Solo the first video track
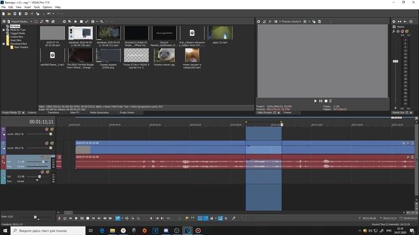The width and height of the screenshot is (419, 235). pyautogui.click(x=52, y=129)
